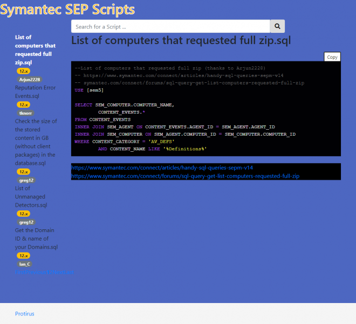Screen dimensions: 356x324
Task: Click the 'CONTENT_EVENTS.*' code line
Action: [x=121, y=112]
